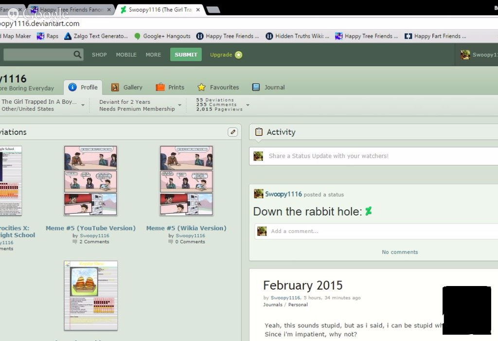The image size is (498, 341).
Task: Open the Meme #5 (Wikia Version) title link
Action: pyautogui.click(x=186, y=228)
